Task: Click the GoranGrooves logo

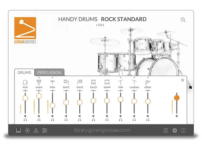Action: [x=25, y=31]
